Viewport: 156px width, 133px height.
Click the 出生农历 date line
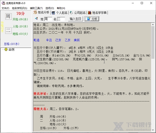tap(63, 32)
